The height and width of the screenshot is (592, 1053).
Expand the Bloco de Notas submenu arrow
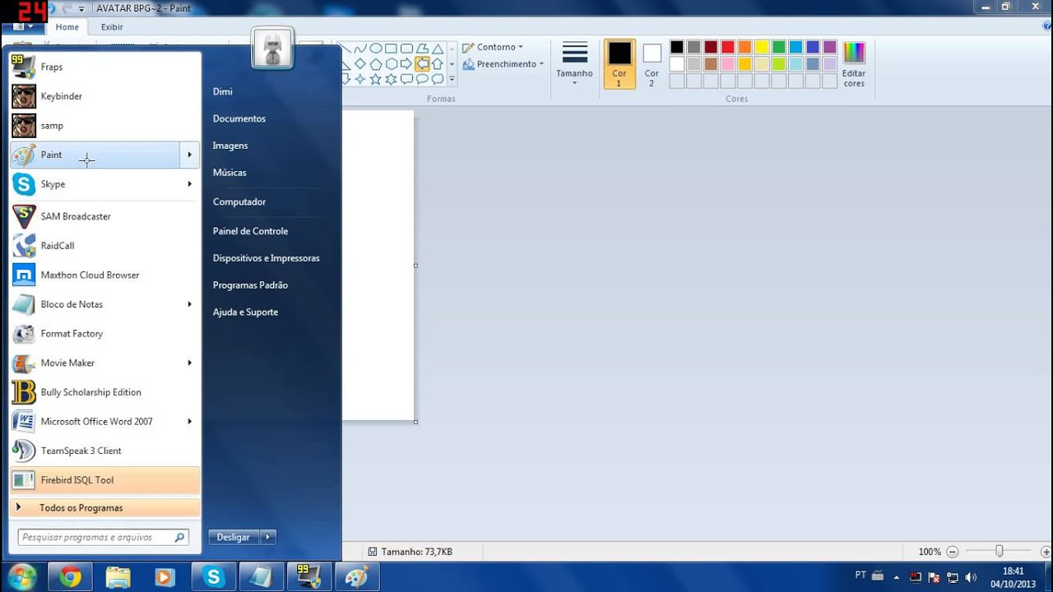(190, 304)
